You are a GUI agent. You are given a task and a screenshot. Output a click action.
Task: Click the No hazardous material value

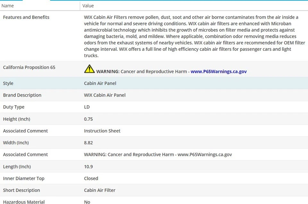(87, 202)
